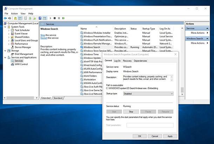Image resolution: width=214 pixels, height=144 pixels.
Task: Click the gear icon of Windows Search row
Action: 82,47
